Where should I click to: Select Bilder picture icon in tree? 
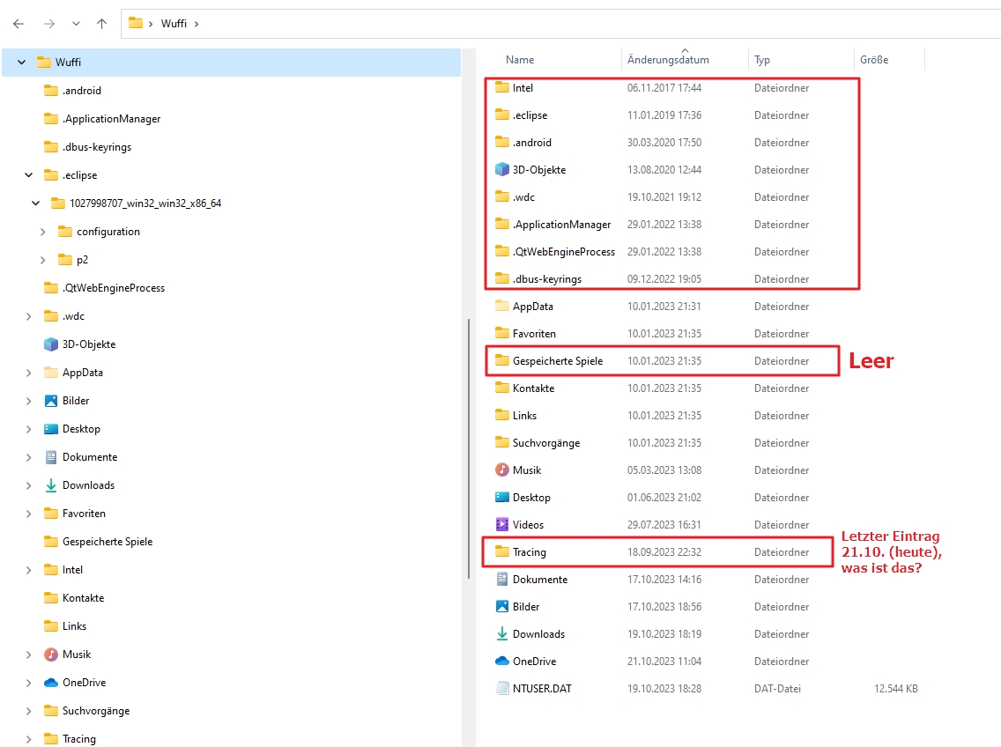coord(51,401)
